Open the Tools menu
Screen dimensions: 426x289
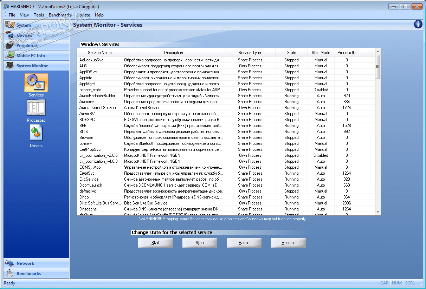click(x=39, y=15)
